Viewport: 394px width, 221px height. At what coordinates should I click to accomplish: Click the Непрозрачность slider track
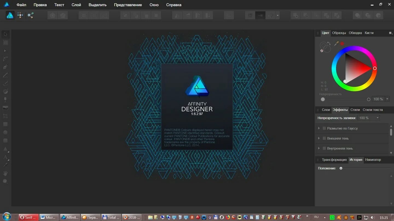pos(346,99)
